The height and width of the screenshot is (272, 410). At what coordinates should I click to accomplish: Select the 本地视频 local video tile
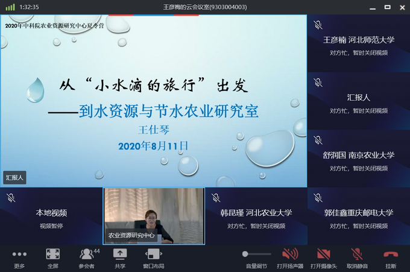pos(51,216)
